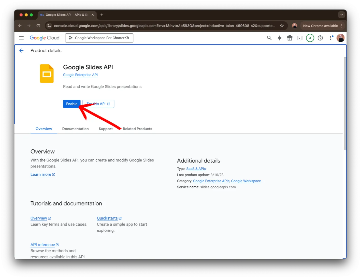Reload the page with the refresh icon
Image resolution: width=361 pixels, height=278 pixels.
pos(38,26)
